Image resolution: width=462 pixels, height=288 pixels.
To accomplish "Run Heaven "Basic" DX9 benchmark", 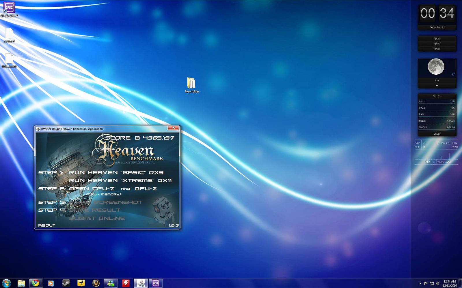I will (x=116, y=172).
